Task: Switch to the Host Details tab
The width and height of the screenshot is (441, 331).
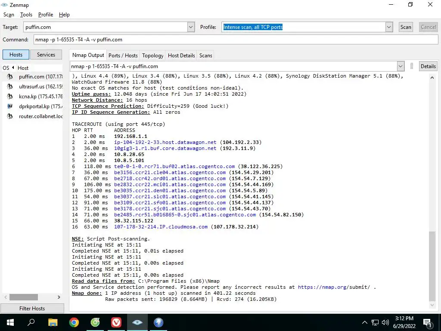Action: 181,56
